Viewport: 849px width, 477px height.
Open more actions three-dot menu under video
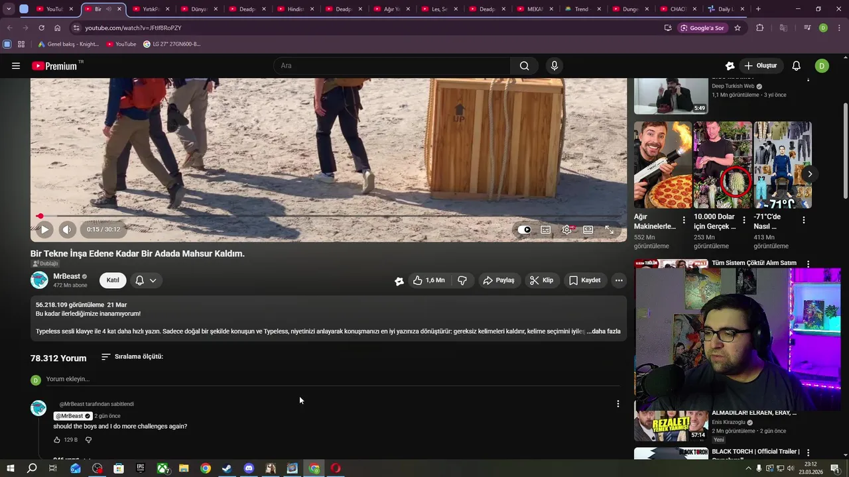(619, 280)
